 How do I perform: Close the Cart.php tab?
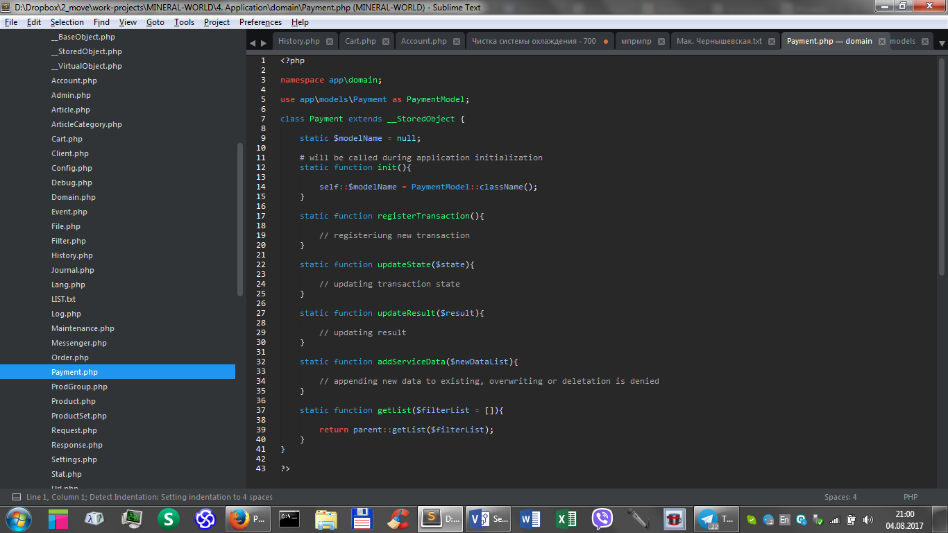(x=386, y=42)
